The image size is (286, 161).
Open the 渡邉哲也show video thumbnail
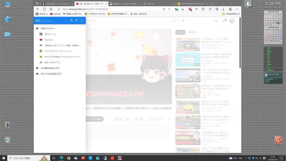click(188, 60)
